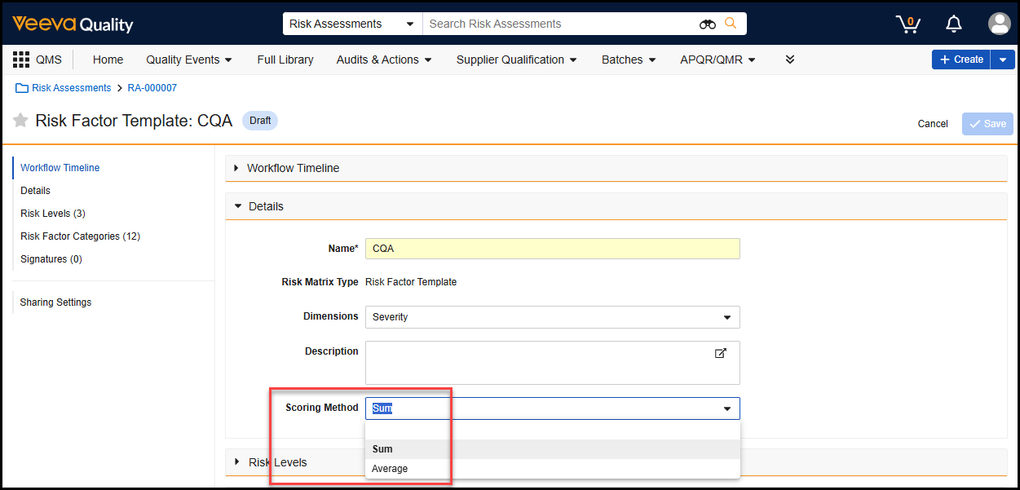Open the user profile avatar
1020x490 pixels.
(999, 24)
